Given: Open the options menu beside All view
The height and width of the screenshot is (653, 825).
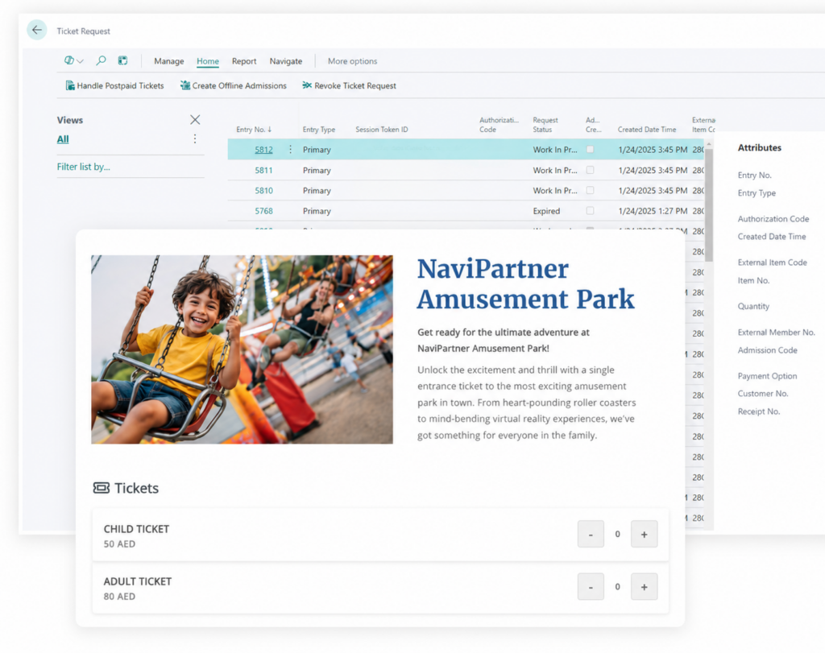Looking at the screenshot, I should [195, 138].
